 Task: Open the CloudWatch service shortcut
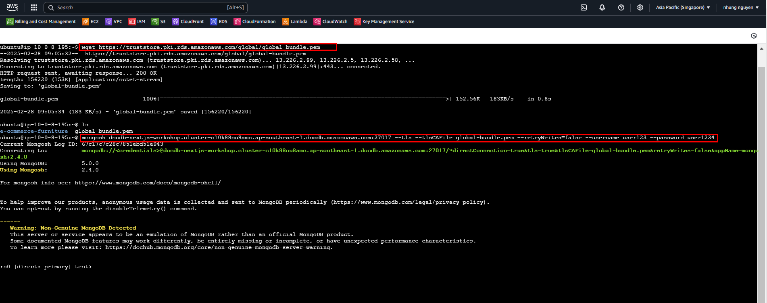(331, 21)
